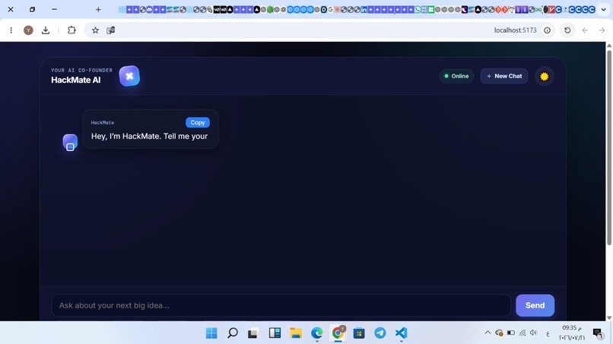Screen dimensions: 613x344
Task: Start a New Chat
Action: (x=504, y=76)
